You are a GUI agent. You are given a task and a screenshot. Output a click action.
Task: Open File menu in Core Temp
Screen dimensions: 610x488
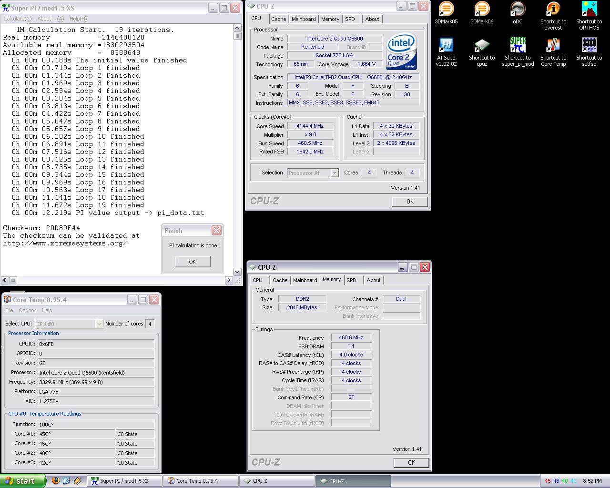click(x=9, y=310)
